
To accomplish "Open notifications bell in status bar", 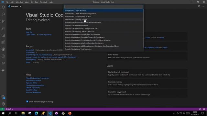I will pos(204,109).
